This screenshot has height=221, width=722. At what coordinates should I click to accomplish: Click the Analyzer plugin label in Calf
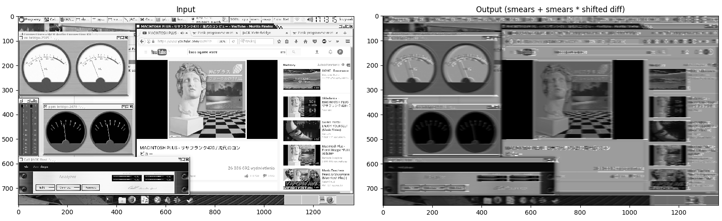coord(68,177)
